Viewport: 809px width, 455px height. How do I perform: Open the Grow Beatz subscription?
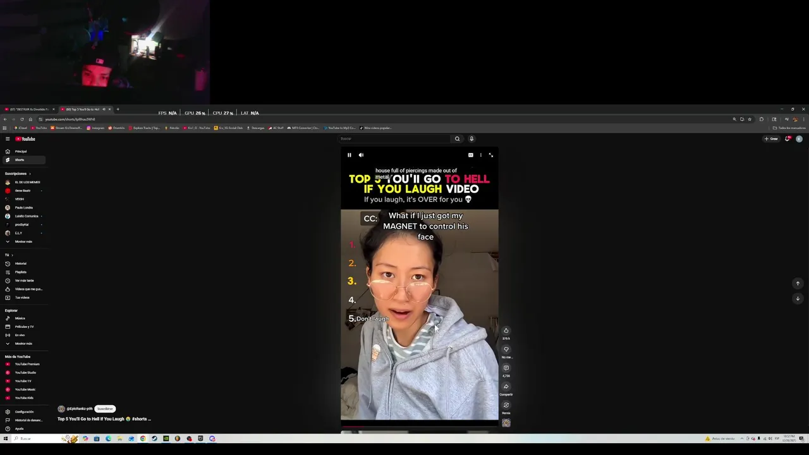coord(24,190)
